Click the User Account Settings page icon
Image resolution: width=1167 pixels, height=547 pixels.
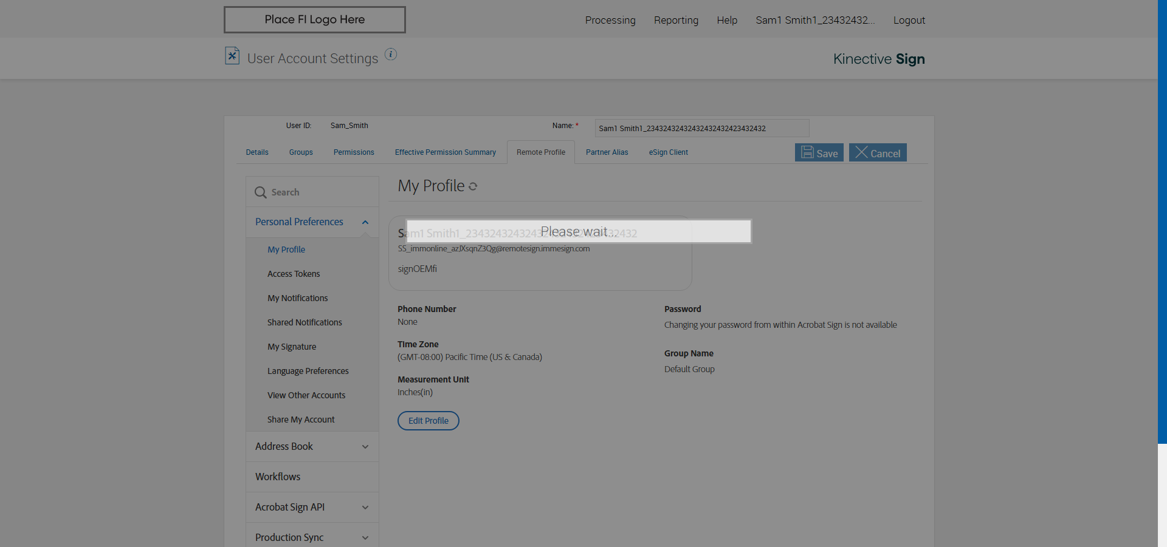point(232,56)
